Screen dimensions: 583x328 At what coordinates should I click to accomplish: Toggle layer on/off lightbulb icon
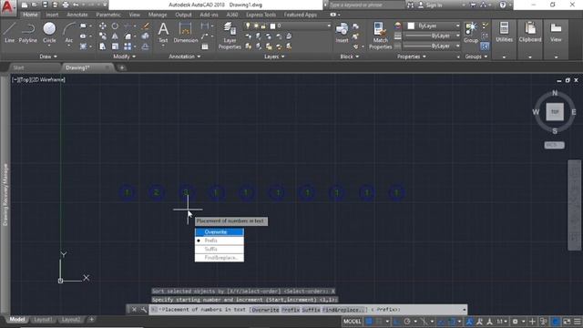(x=248, y=26)
